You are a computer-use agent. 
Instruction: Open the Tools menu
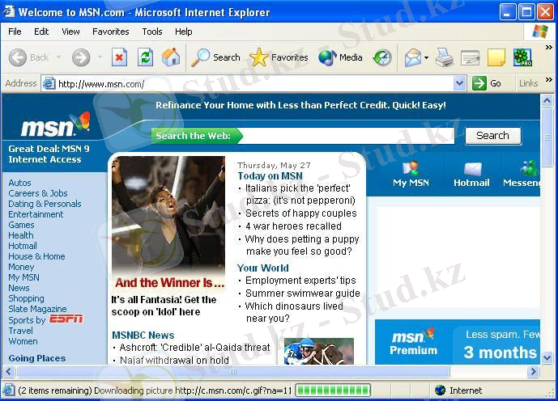point(152,32)
